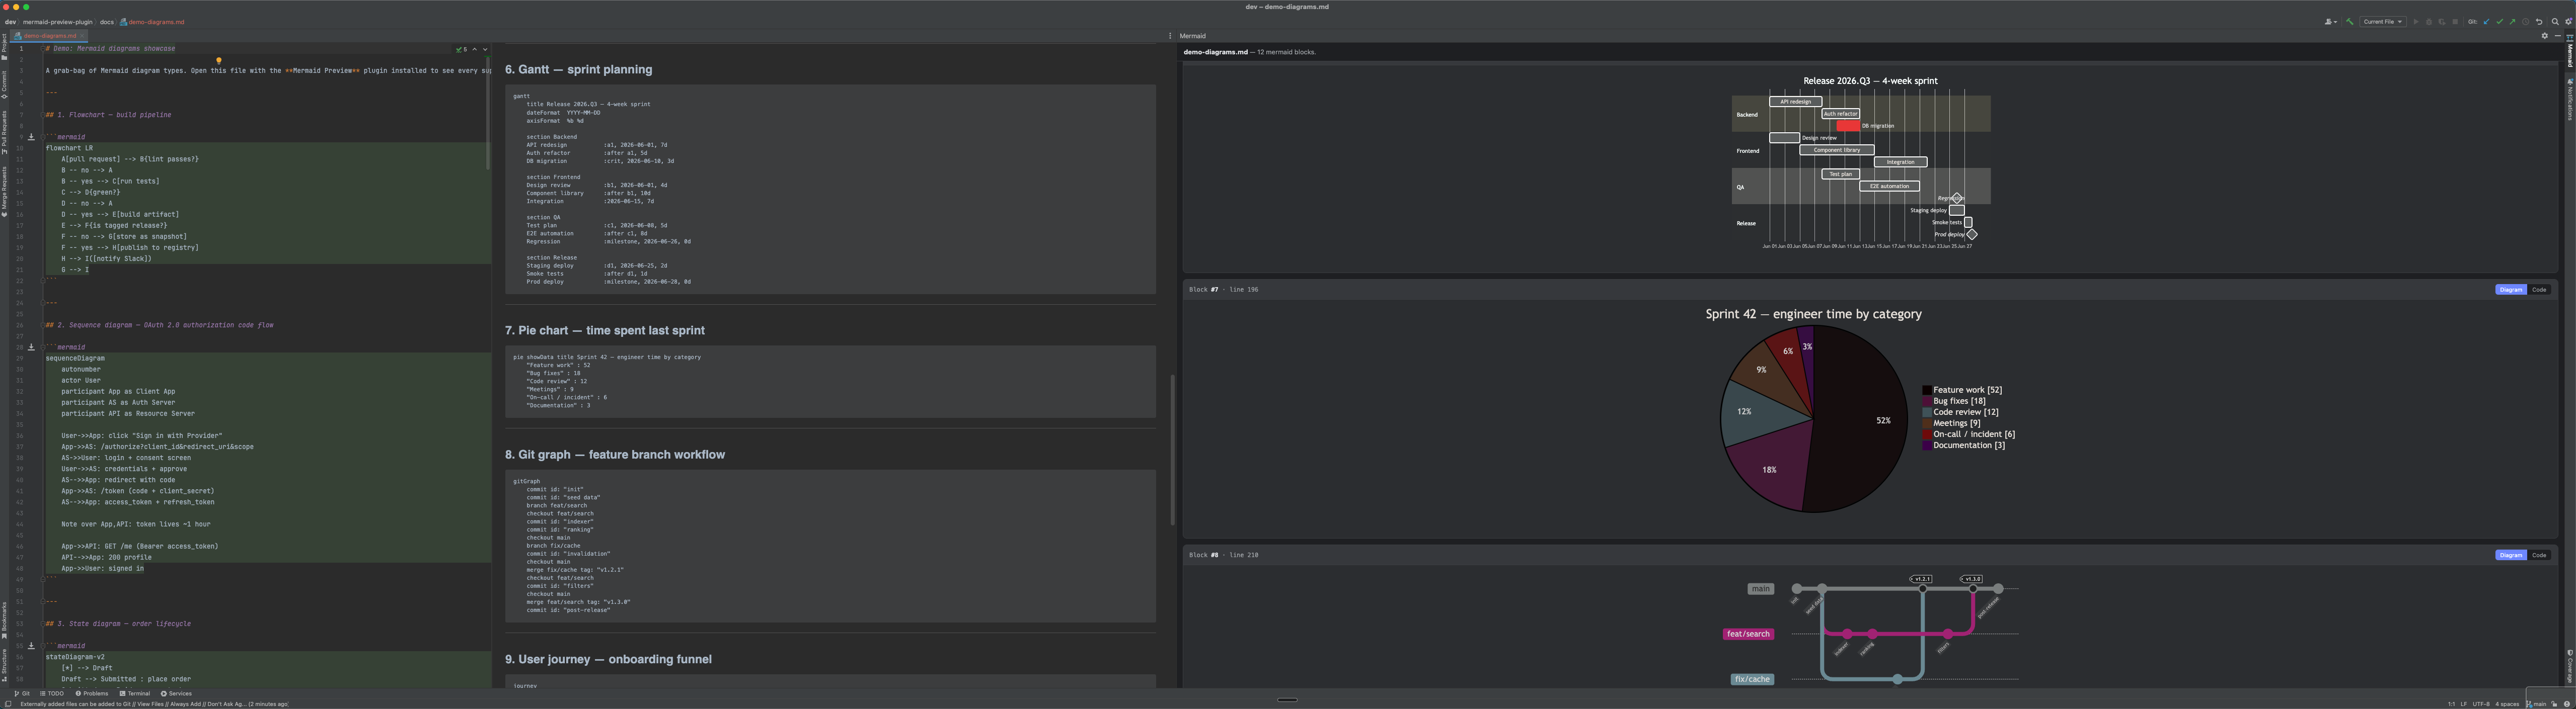Open the Services tool window tab
The image size is (2576, 709).
click(176, 694)
